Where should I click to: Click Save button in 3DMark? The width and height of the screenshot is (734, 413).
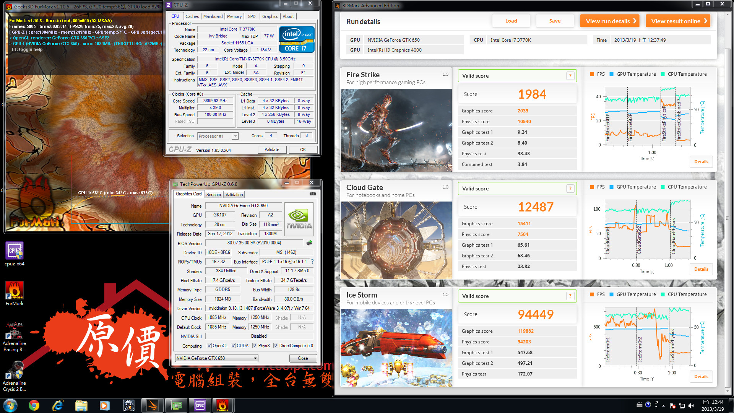pos(555,21)
